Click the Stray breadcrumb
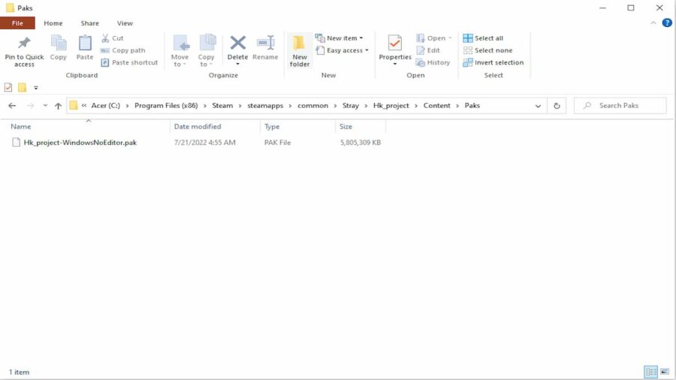Viewport: 676px width, 380px height. coord(351,106)
